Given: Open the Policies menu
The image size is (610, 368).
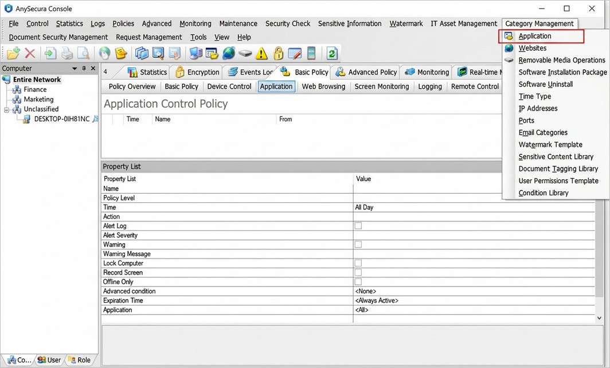Looking at the screenshot, I should click(123, 24).
